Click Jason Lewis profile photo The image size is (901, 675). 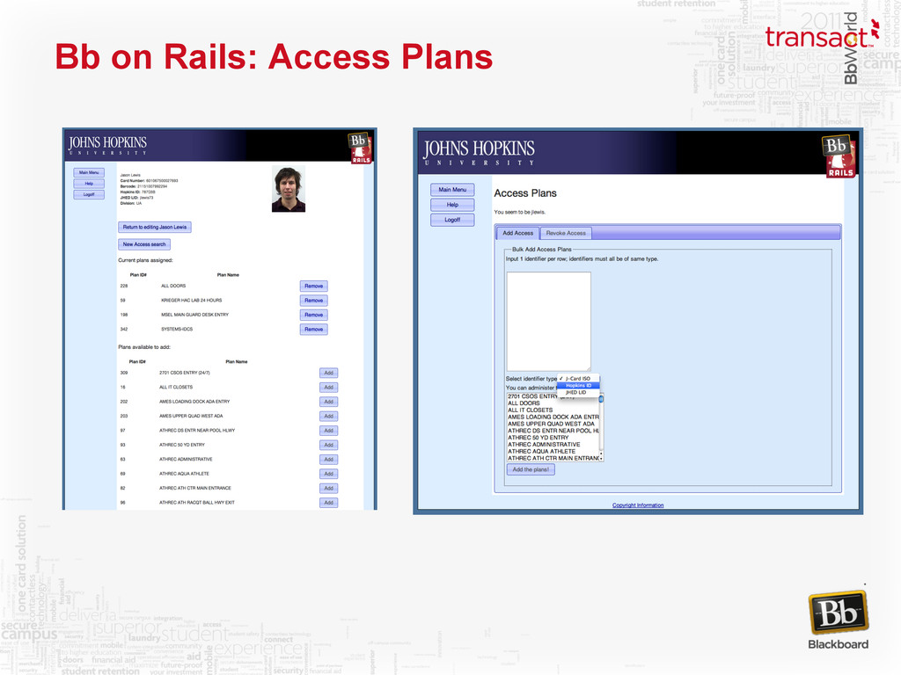[289, 190]
